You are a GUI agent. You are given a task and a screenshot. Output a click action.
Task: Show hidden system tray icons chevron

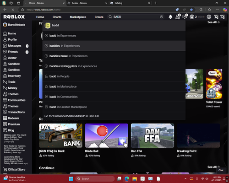pyautogui.click(x=185, y=179)
